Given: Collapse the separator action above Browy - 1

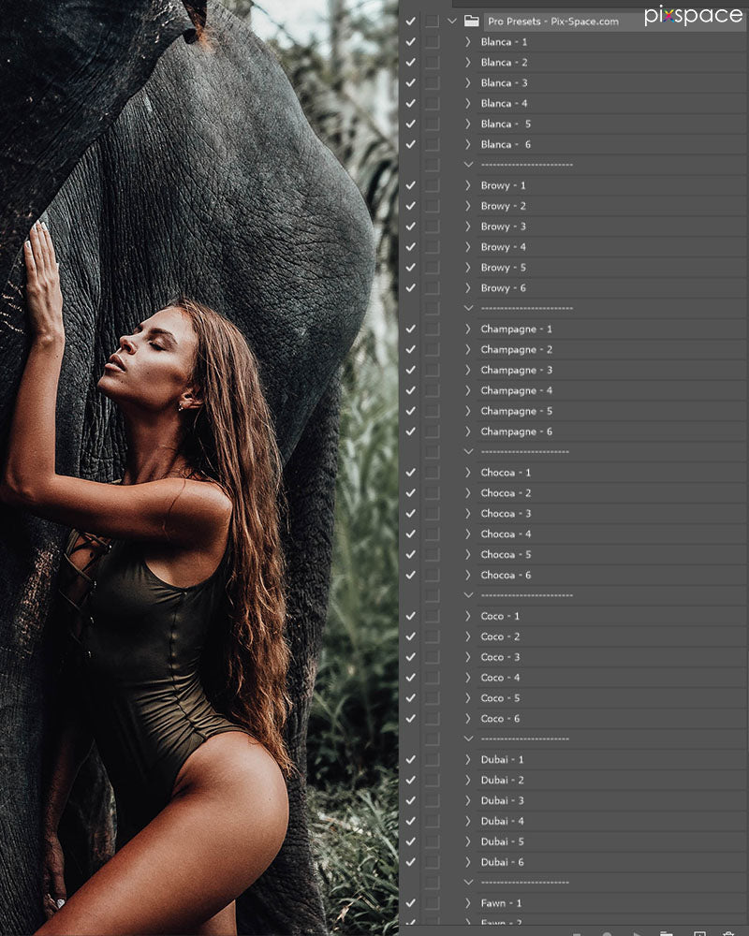Looking at the screenshot, I should point(468,165).
